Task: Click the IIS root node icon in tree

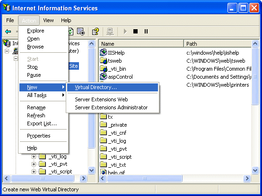Action: point(7,43)
